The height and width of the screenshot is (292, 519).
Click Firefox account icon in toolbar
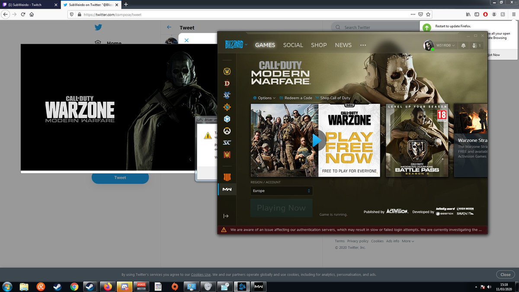pyautogui.click(x=494, y=14)
